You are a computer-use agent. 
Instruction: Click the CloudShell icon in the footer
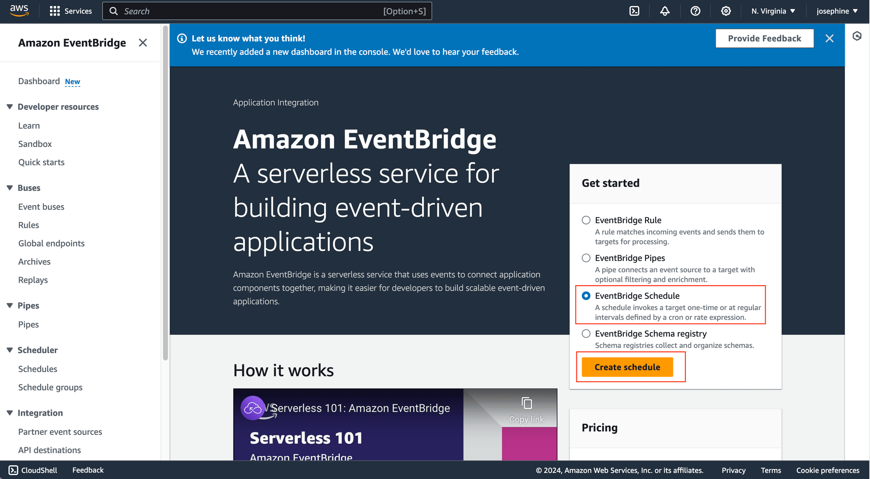[x=13, y=470]
